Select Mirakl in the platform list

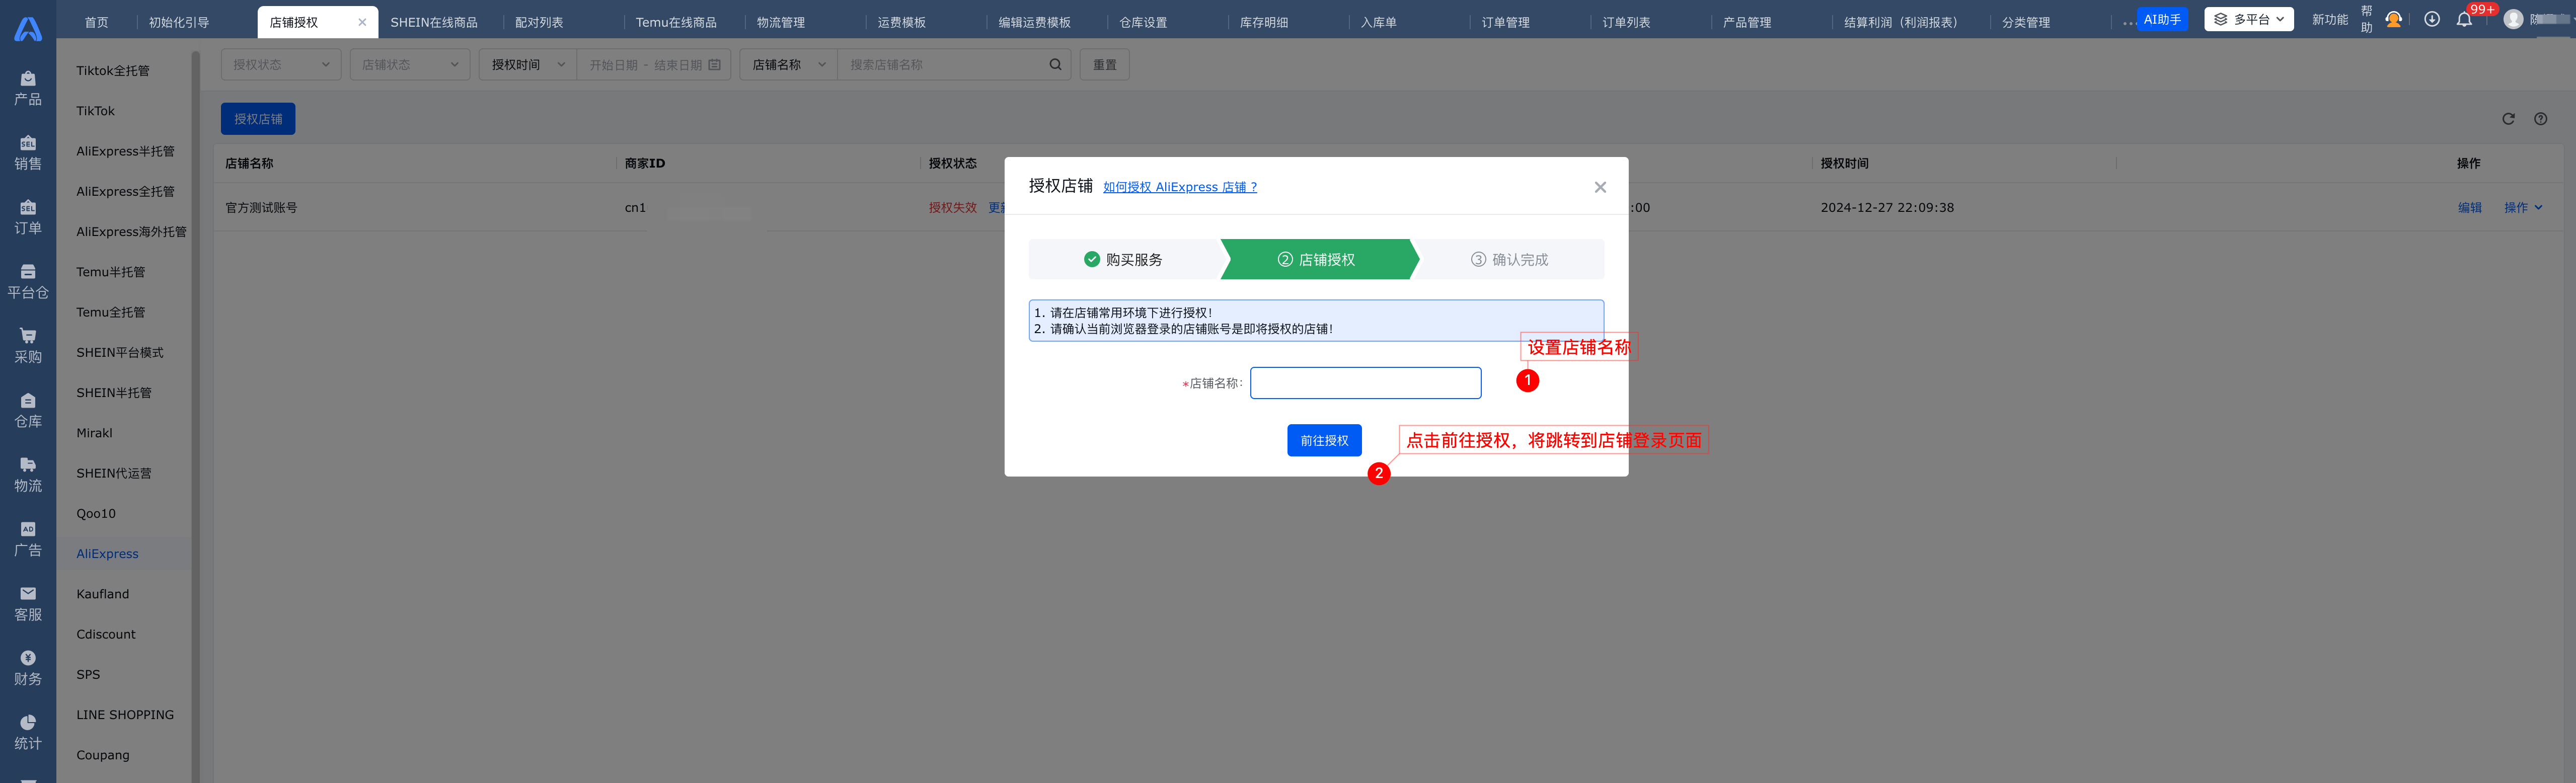coord(95,433)
